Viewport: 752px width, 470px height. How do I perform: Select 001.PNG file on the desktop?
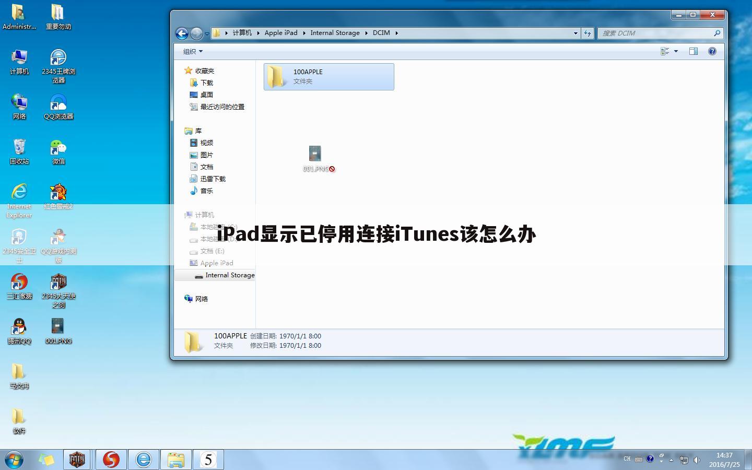click(58, 332)
